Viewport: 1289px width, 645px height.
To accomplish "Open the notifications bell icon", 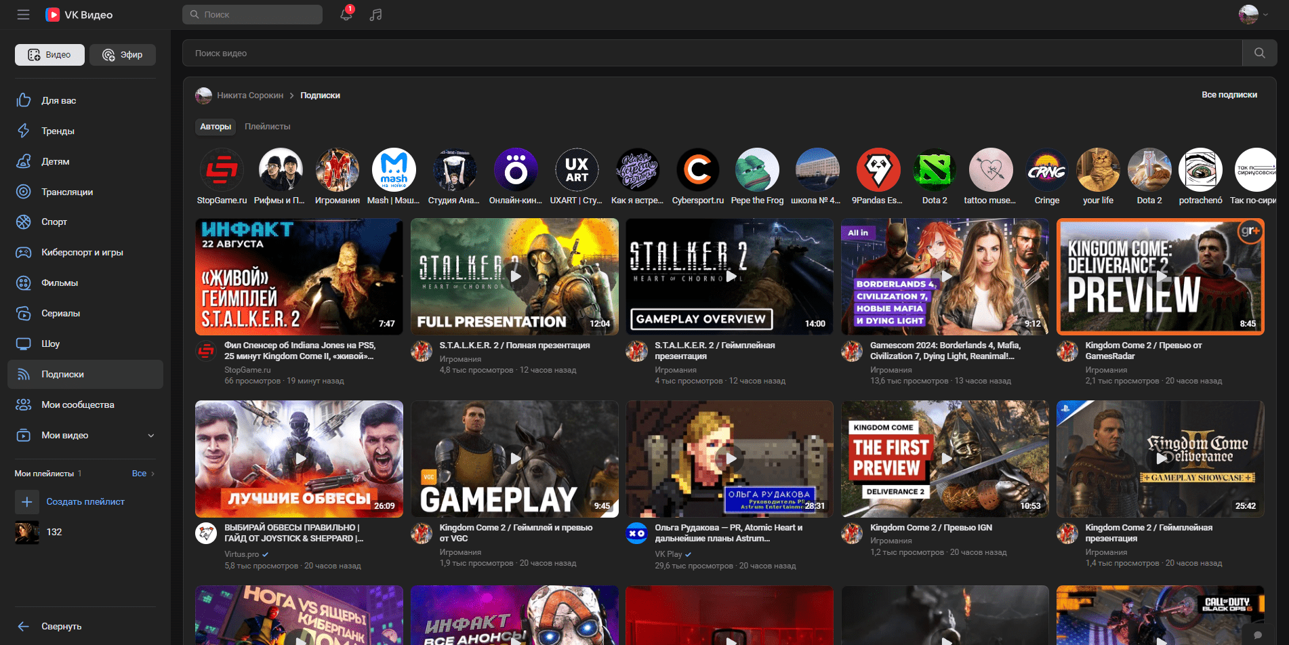I will (346, 14).
